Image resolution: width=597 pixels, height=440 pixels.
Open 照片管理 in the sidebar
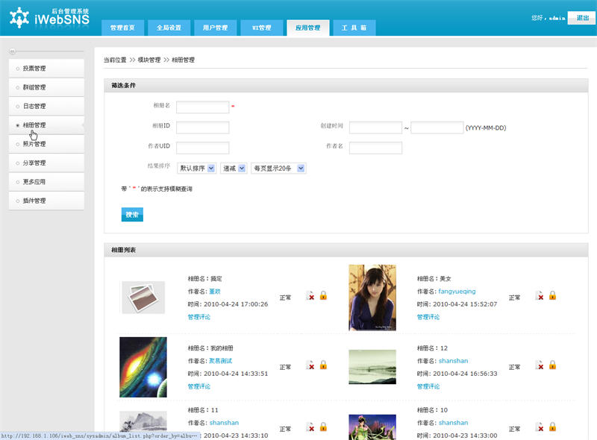point(46,144)
